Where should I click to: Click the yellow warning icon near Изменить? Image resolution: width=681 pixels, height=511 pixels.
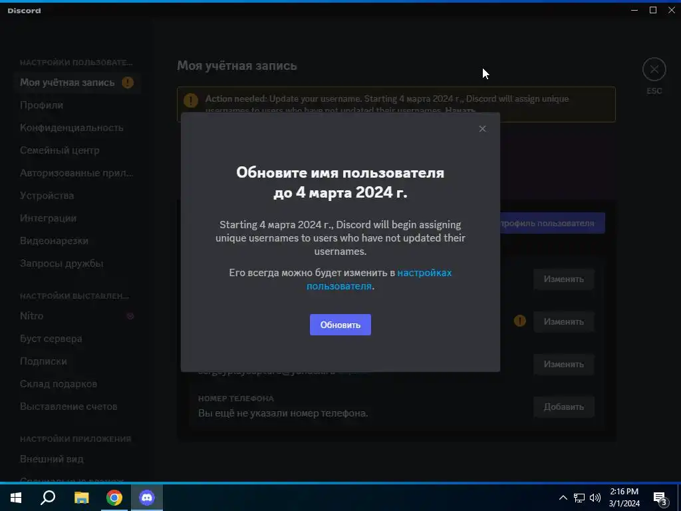pos(520,321)
